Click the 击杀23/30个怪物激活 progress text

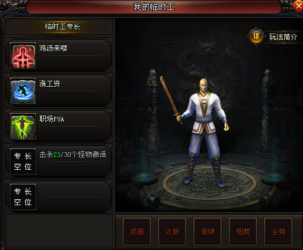click(x=73, y=154)
